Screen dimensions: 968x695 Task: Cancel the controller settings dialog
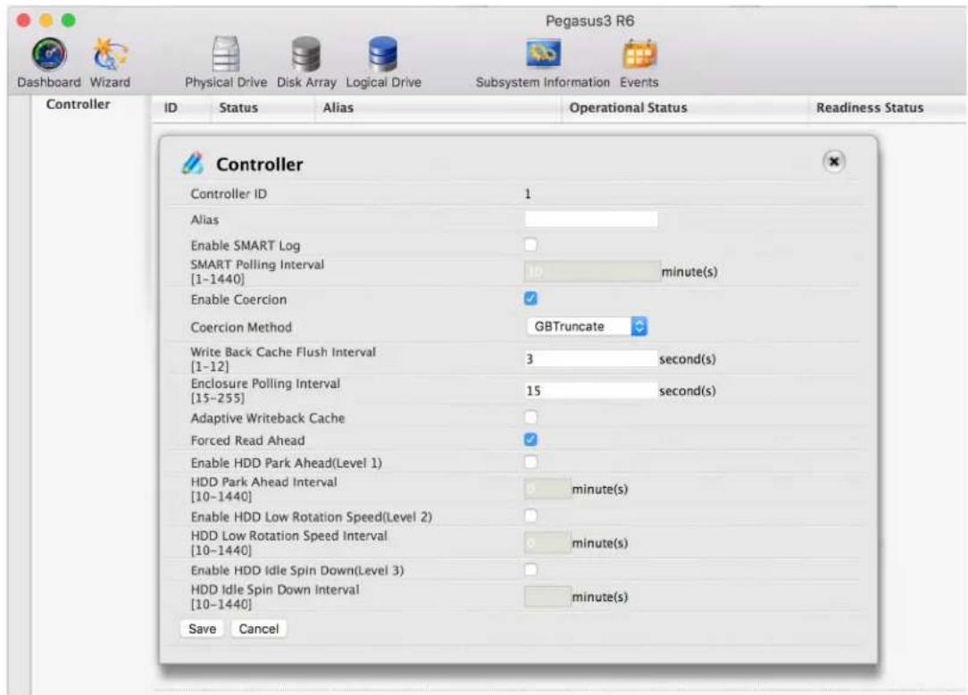(x=259, y=628)
